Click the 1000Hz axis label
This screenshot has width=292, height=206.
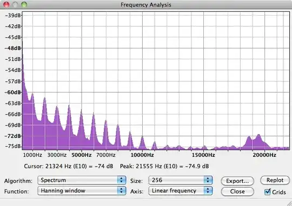pos(32,155)
